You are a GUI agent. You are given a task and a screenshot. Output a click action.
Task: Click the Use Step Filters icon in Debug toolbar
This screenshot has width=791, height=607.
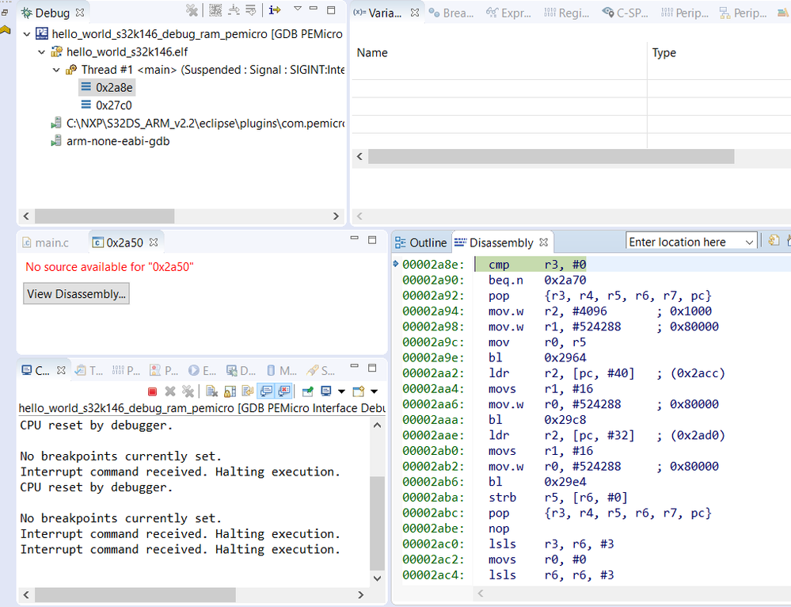(251, 10)
